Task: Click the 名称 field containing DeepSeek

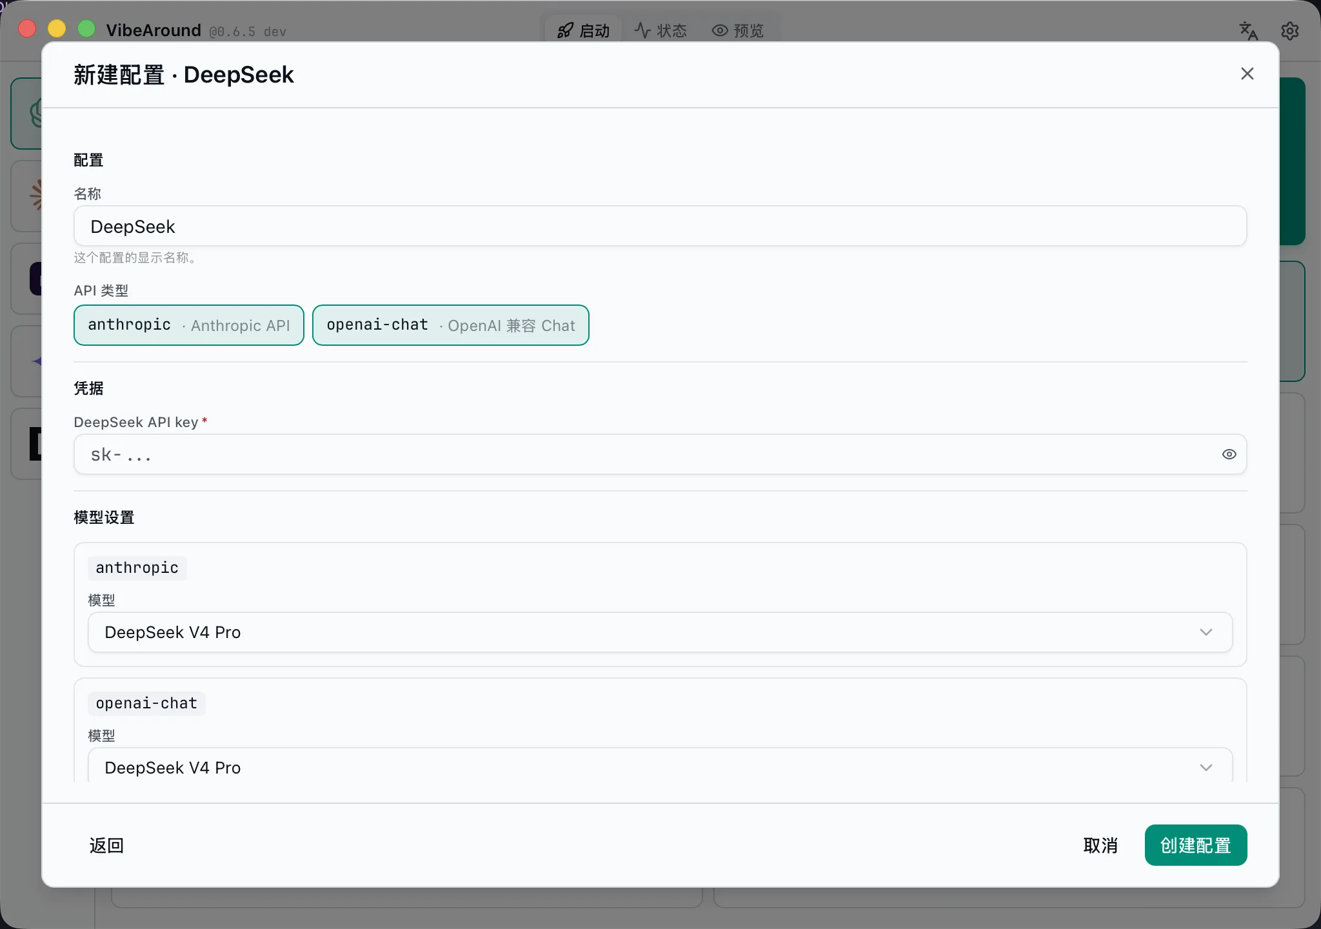Action: click(x=660, y=226)
